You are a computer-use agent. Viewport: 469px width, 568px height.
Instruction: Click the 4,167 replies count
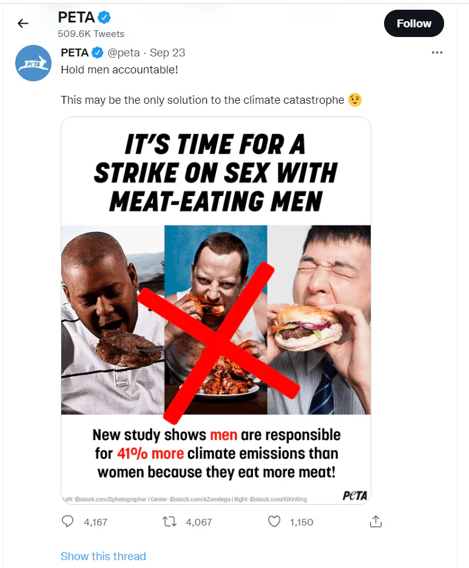click(95, 522)
